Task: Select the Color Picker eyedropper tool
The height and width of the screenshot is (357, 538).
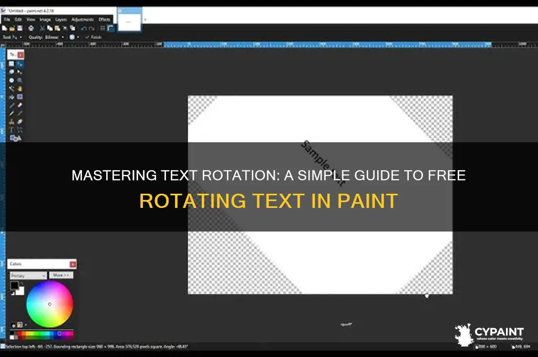Action: pyautogui.click(x=19, y=113)
